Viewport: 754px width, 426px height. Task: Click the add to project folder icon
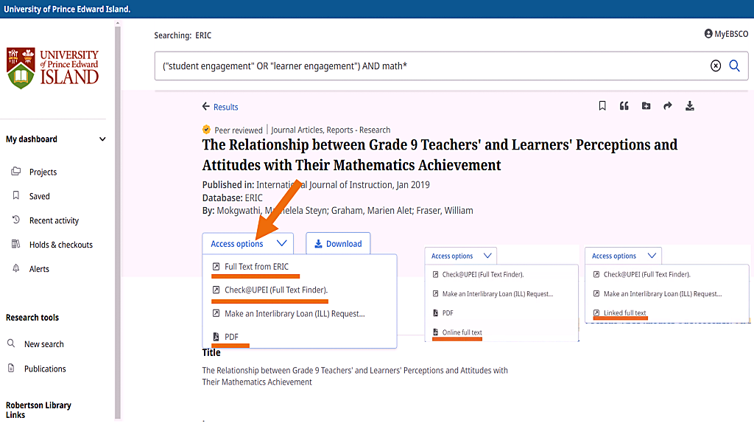646,106
